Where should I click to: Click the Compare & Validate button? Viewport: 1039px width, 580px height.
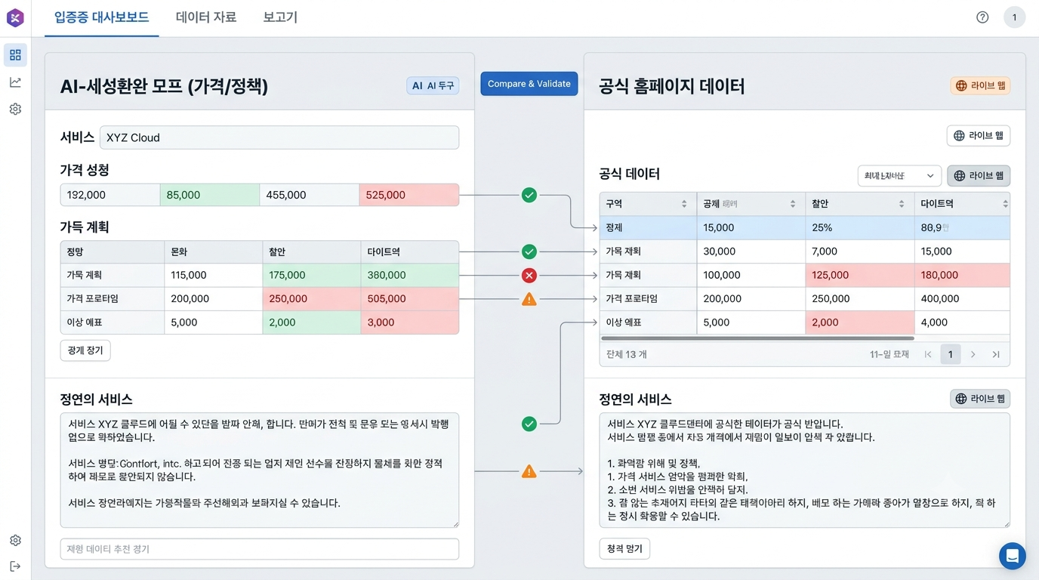[529, 84]
